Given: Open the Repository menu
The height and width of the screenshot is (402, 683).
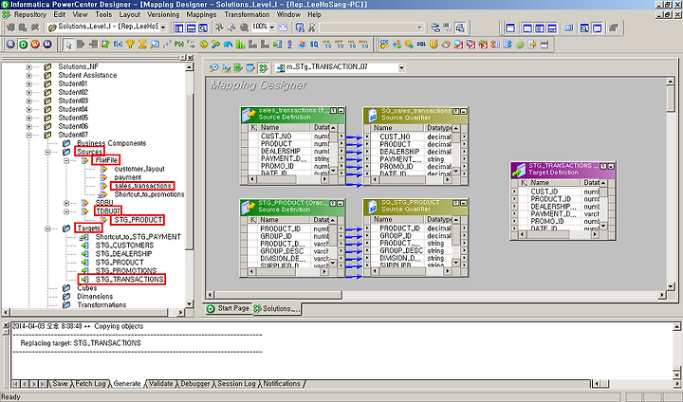Looking at the screenshot, I should [x=29, y=14].
